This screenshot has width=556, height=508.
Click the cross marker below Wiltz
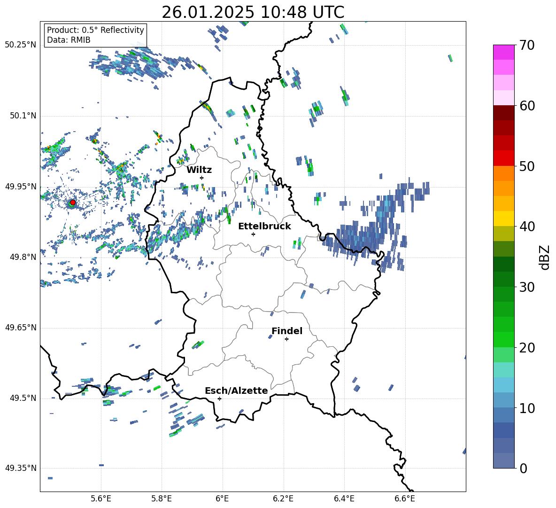click(x=202, y=178)
